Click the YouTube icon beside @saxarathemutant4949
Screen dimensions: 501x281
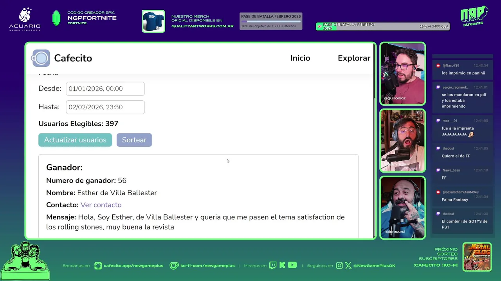(x=438, y=192)
